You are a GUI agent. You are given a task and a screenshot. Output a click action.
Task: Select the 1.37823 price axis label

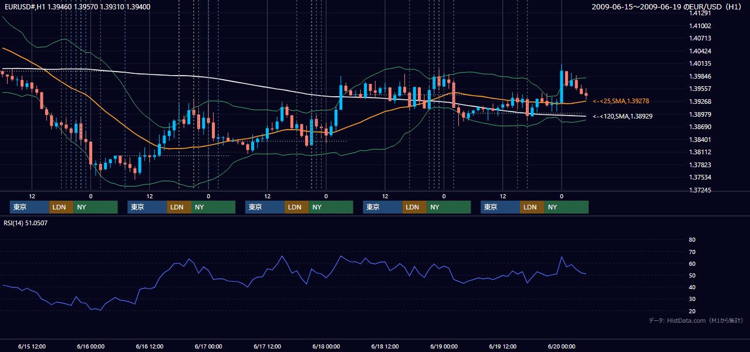coord(701,165)
